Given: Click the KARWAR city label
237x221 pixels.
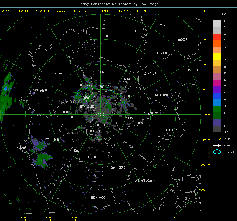Looking at the screenshot, I should (x=22, y=147).
